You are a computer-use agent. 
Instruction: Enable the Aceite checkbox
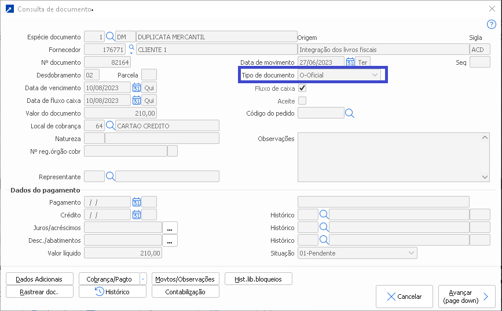click(x=302, y=101)
